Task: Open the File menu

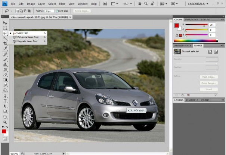Action: (13, 4)
